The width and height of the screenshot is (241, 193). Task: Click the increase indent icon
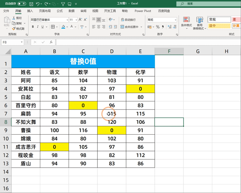pyautogui.click(x=115, y=27)
